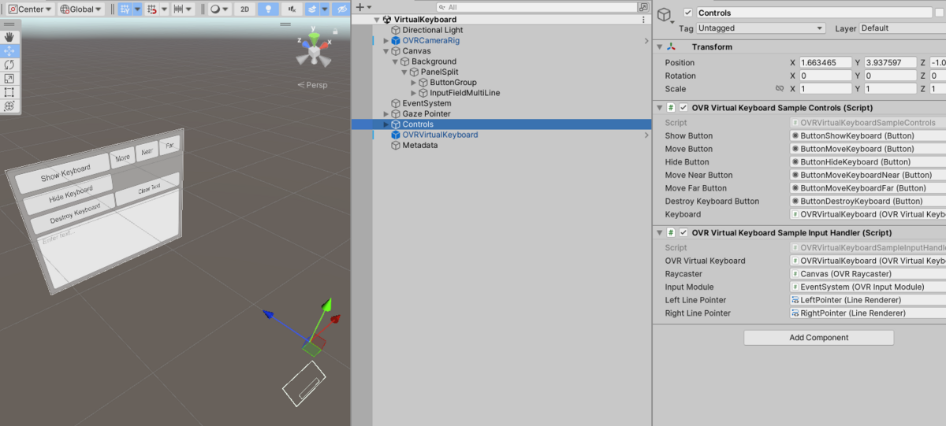Click the blue prefab cube icon of OVRCameraRig

[x=396, y=40]
